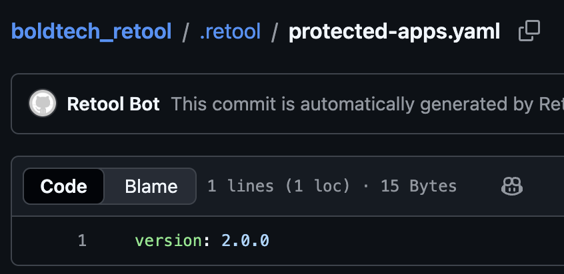Click the protected-apps.yaml file name heading

[x=394, y=31]
